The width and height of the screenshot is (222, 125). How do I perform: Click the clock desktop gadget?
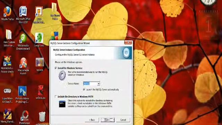coord(208,3)
